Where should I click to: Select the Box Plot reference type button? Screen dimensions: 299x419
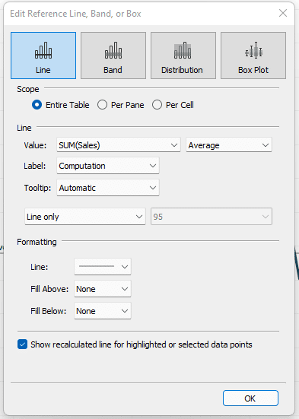[x=253, y=56]
